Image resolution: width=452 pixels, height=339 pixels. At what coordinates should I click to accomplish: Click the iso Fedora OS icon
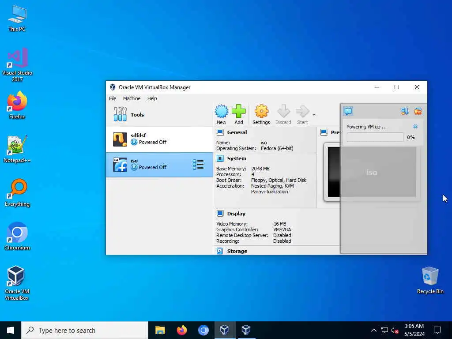pos(120,165)
